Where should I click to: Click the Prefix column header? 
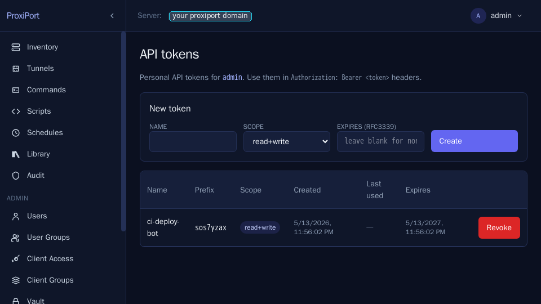point(204,190)
